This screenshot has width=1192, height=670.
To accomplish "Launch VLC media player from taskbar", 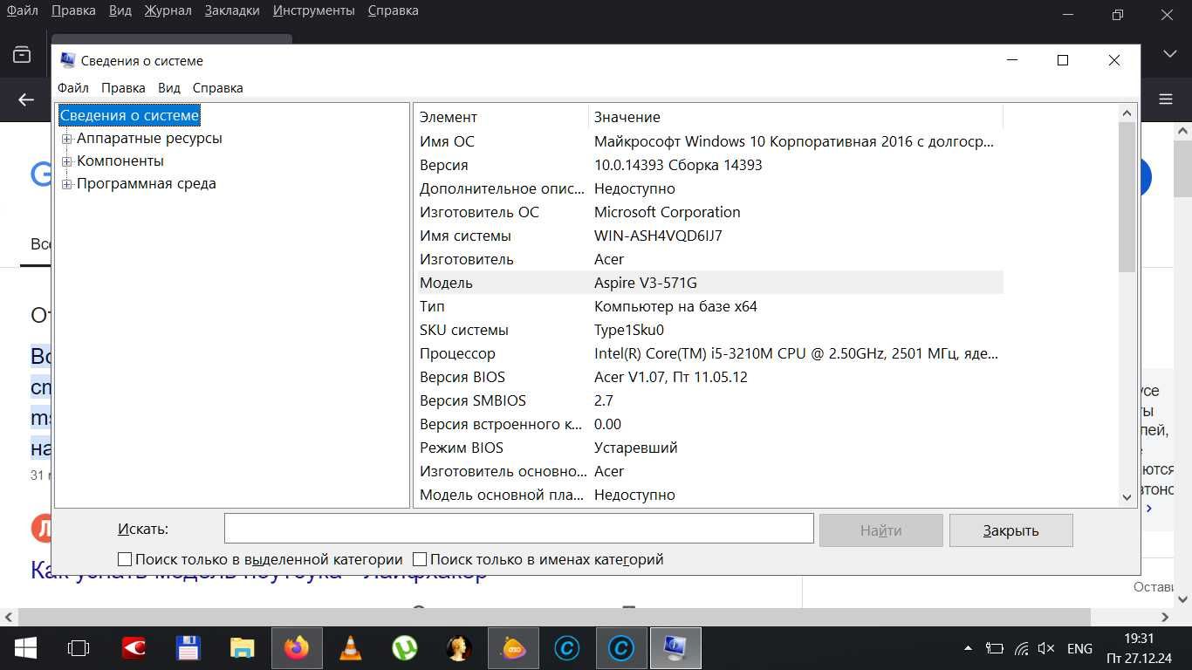I will coord(351,648).
